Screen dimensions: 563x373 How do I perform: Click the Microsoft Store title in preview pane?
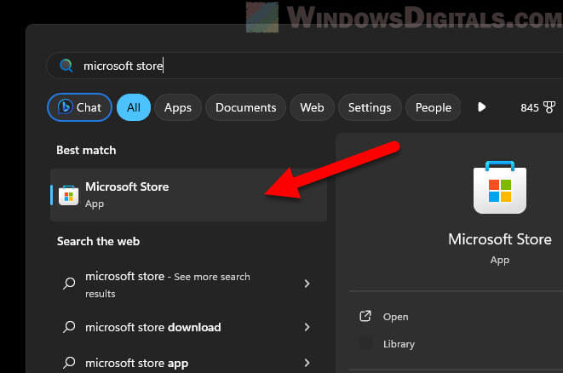[500, 239]
